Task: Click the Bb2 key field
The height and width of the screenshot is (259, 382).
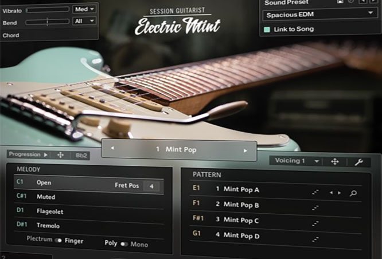Action: [x=81, y=156]
